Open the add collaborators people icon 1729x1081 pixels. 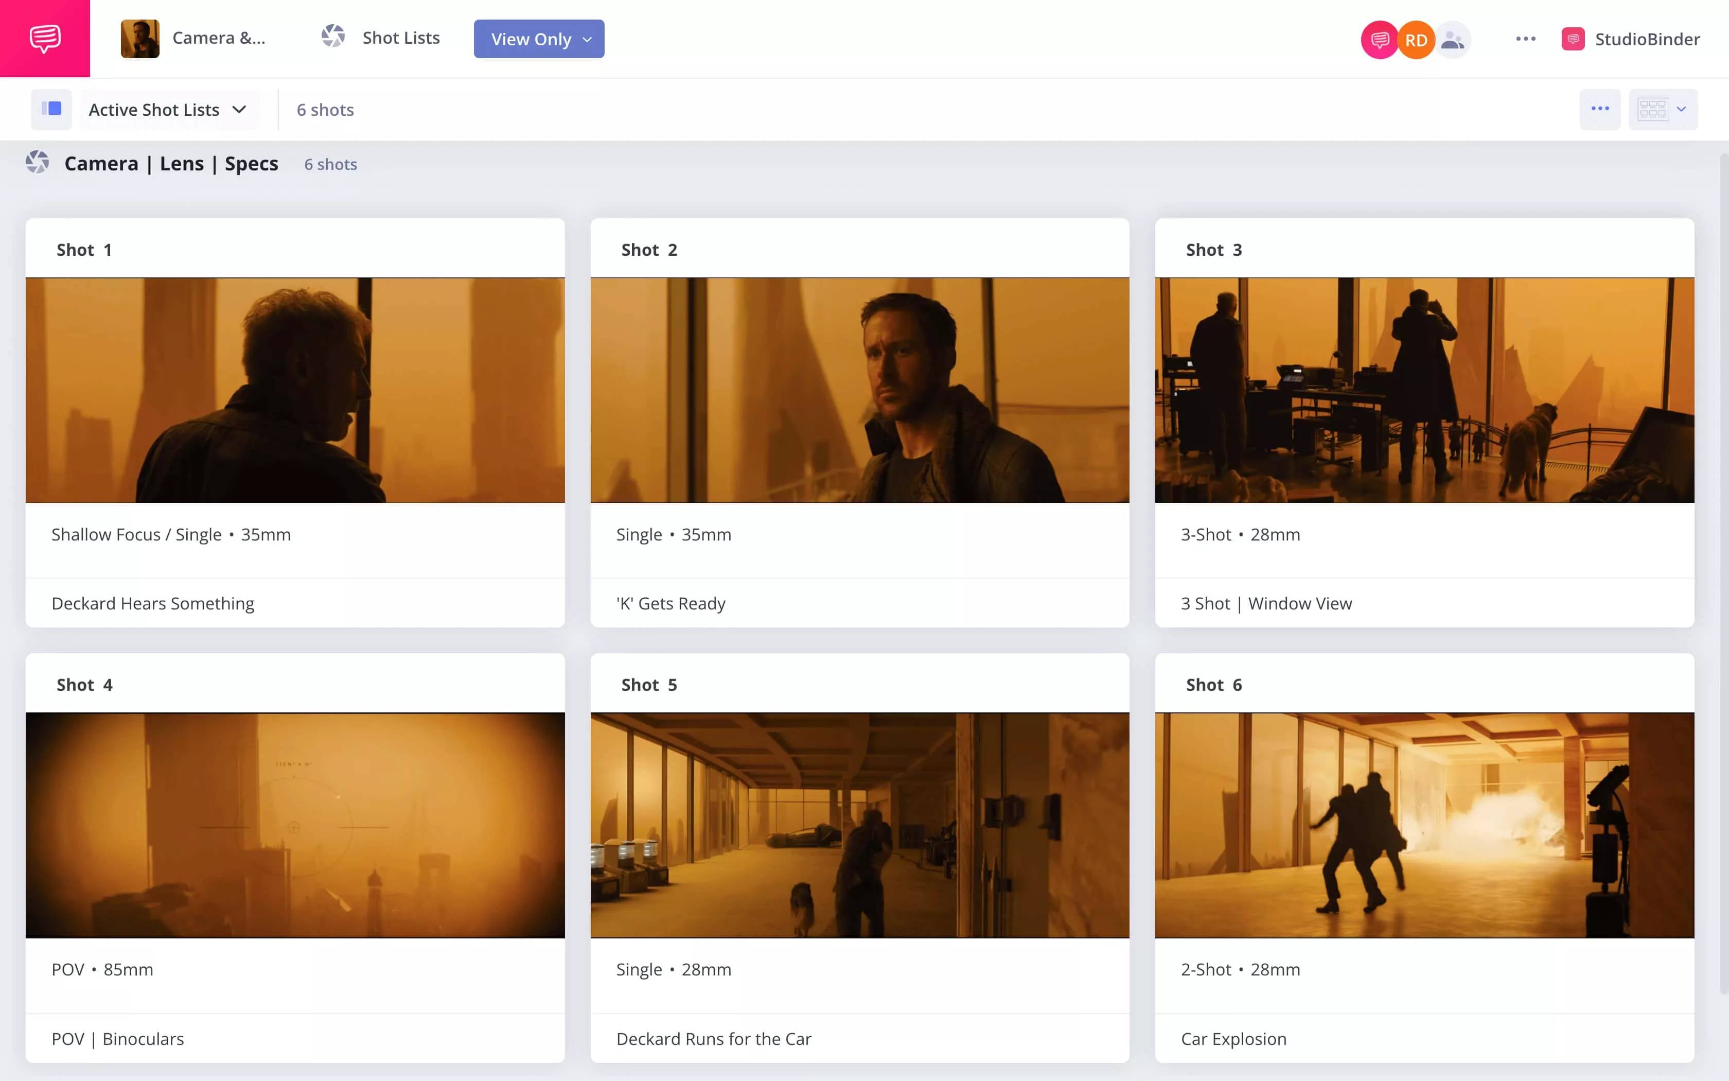[x=1453, y=40]
